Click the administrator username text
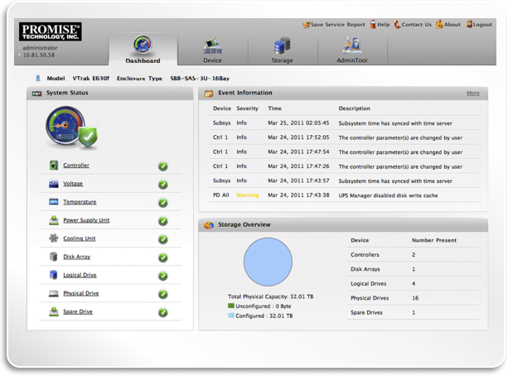Image resolution: width=508 pixels, height=376 pixels. coord(40,47)
